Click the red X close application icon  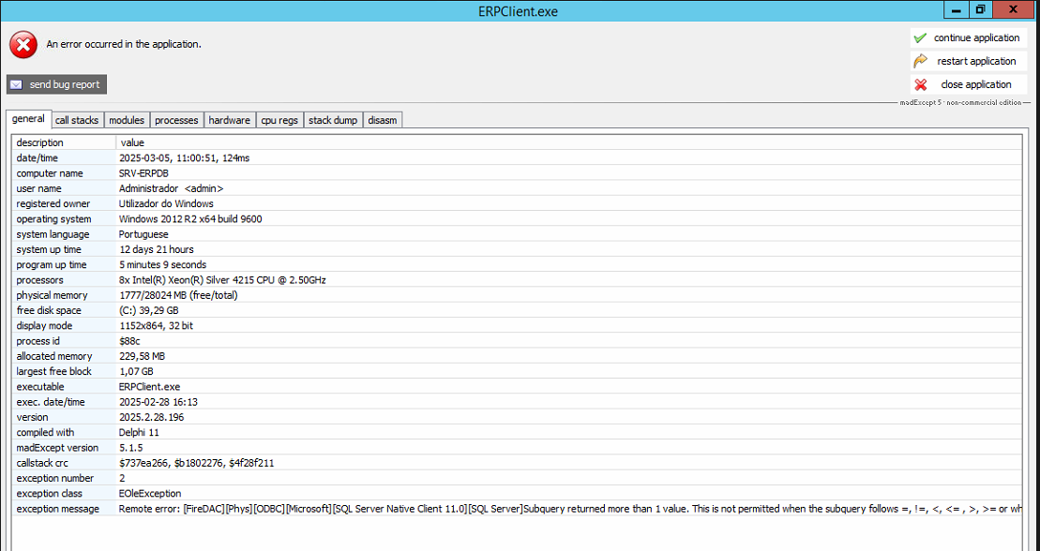[920, 84]
